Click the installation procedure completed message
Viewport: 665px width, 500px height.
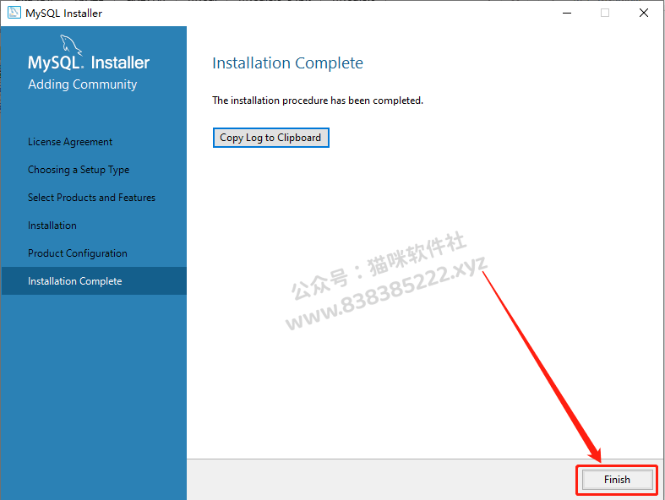coord(318,101)
